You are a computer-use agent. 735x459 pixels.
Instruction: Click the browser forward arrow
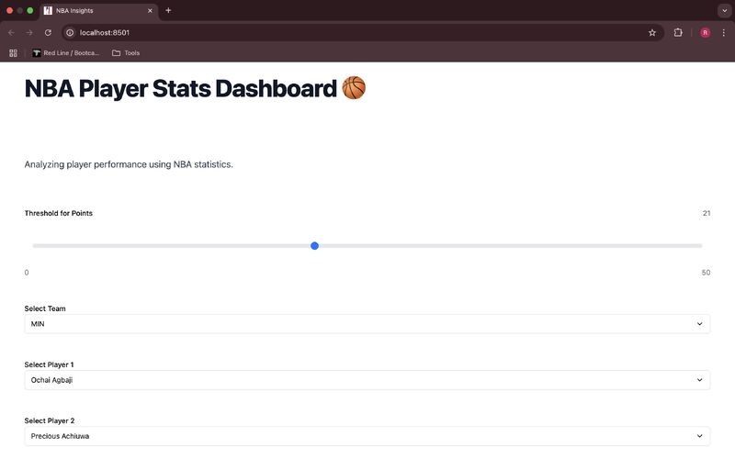(29, 33)
